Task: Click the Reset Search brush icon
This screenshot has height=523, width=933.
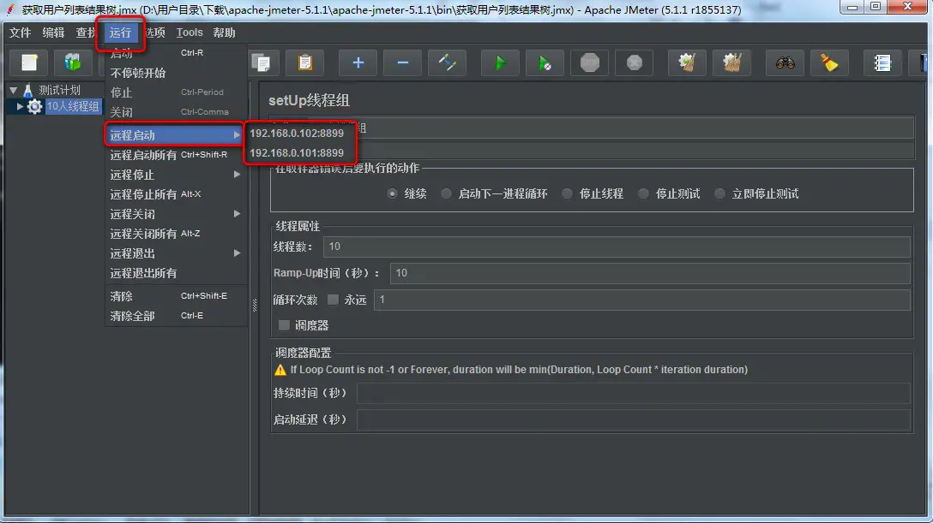Action: pos(829,62)
